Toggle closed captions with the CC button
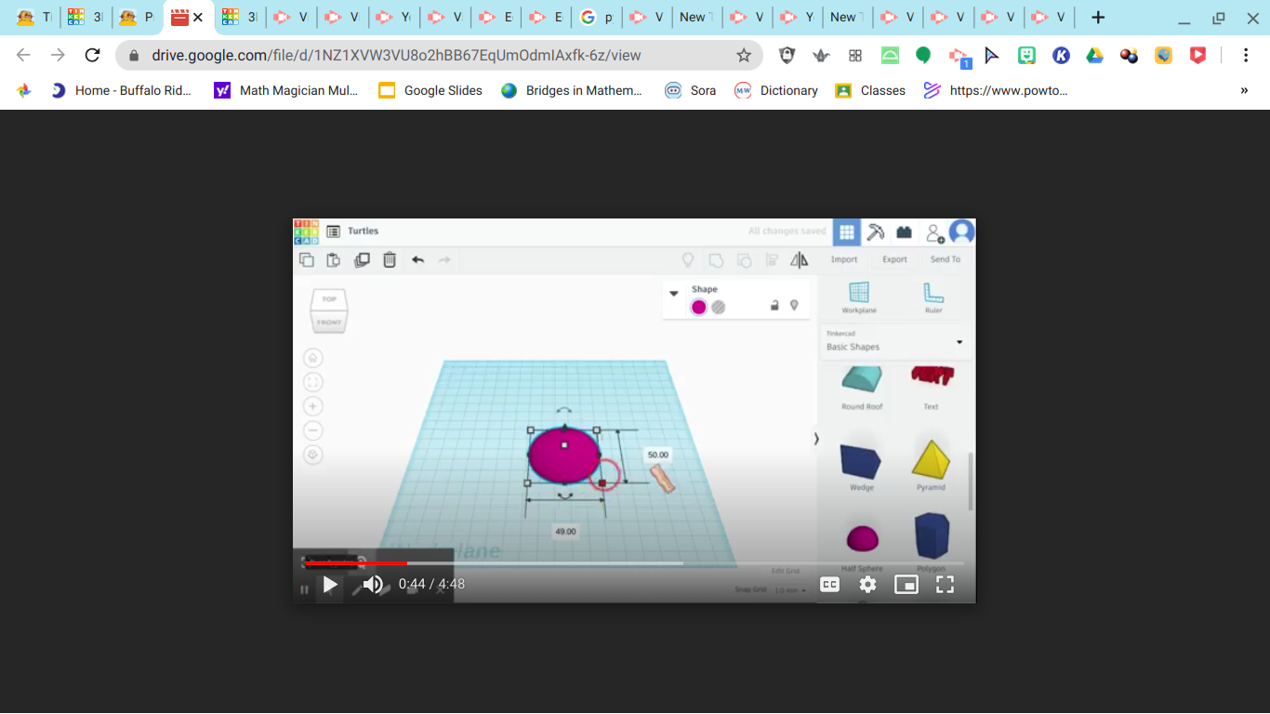 [x=829, y=584]
